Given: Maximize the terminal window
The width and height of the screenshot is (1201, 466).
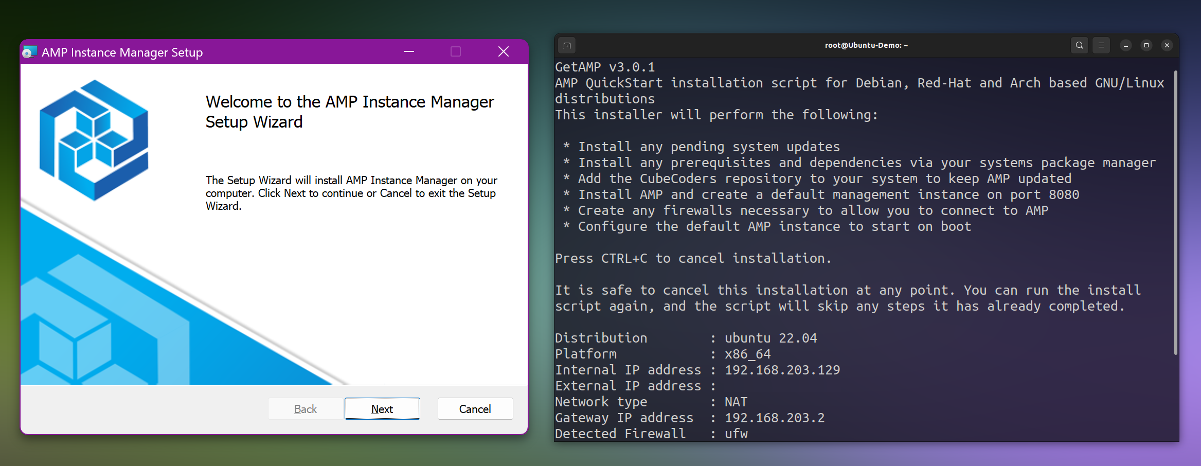Looking at the screenshot, I should coord(1146,45).
